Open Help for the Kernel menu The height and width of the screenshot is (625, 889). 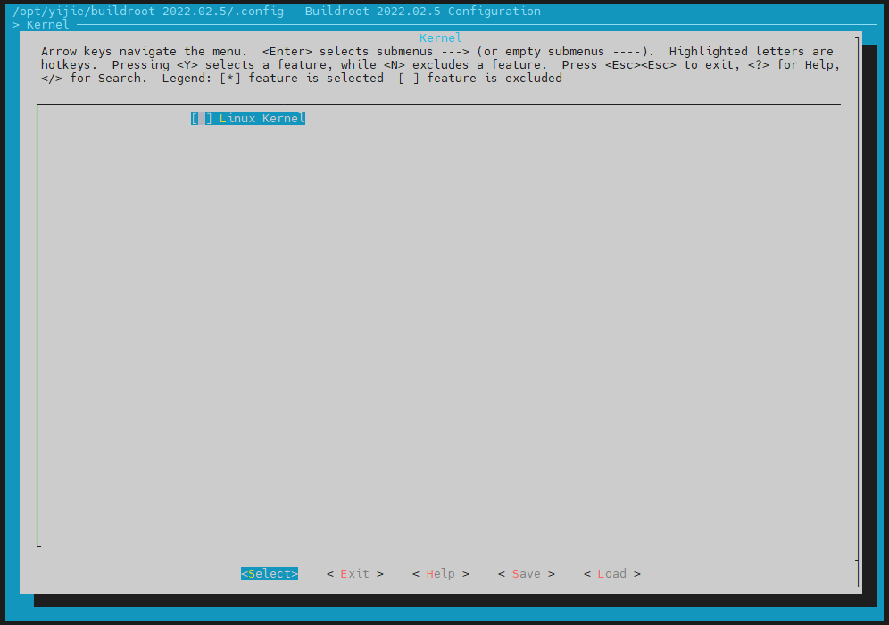click(x=440, y=573)
